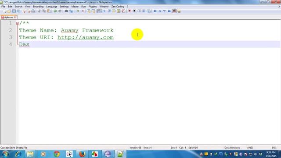Open Find dialog via binoculars icon
281x158 pixels.
[66, 11]
